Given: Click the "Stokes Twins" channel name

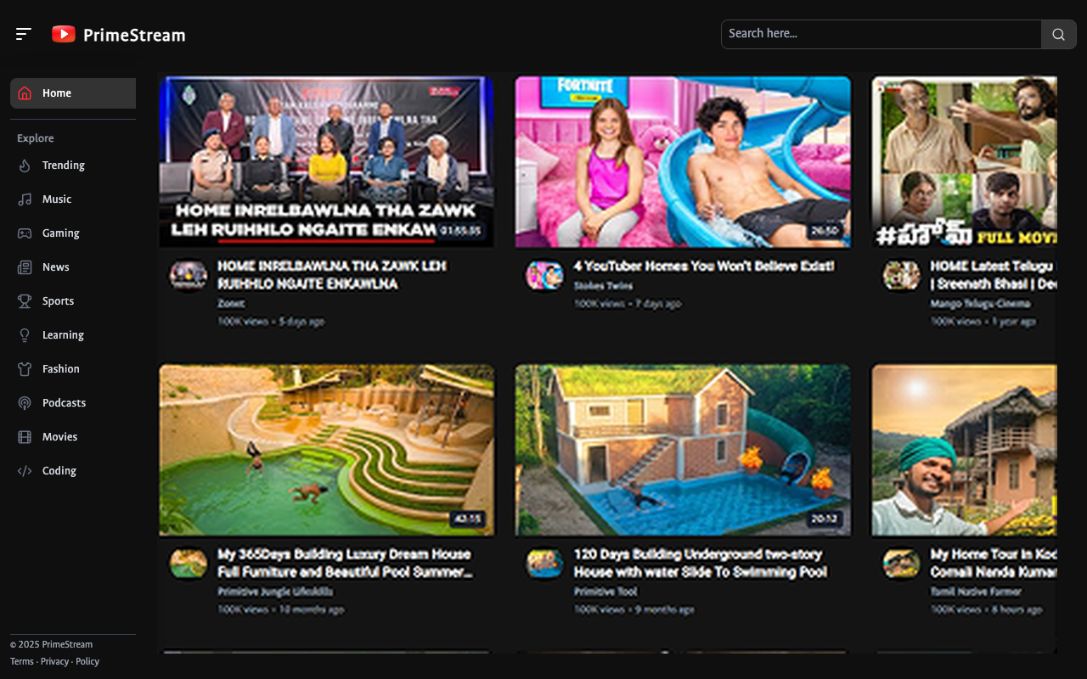Looking at the screenshot, I should click(x=603, y=286).
